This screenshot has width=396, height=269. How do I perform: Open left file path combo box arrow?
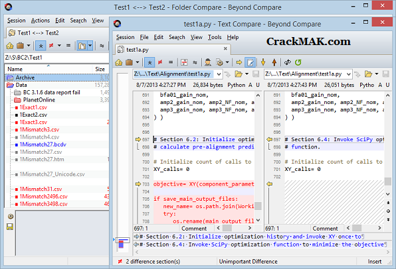[219, 74]
